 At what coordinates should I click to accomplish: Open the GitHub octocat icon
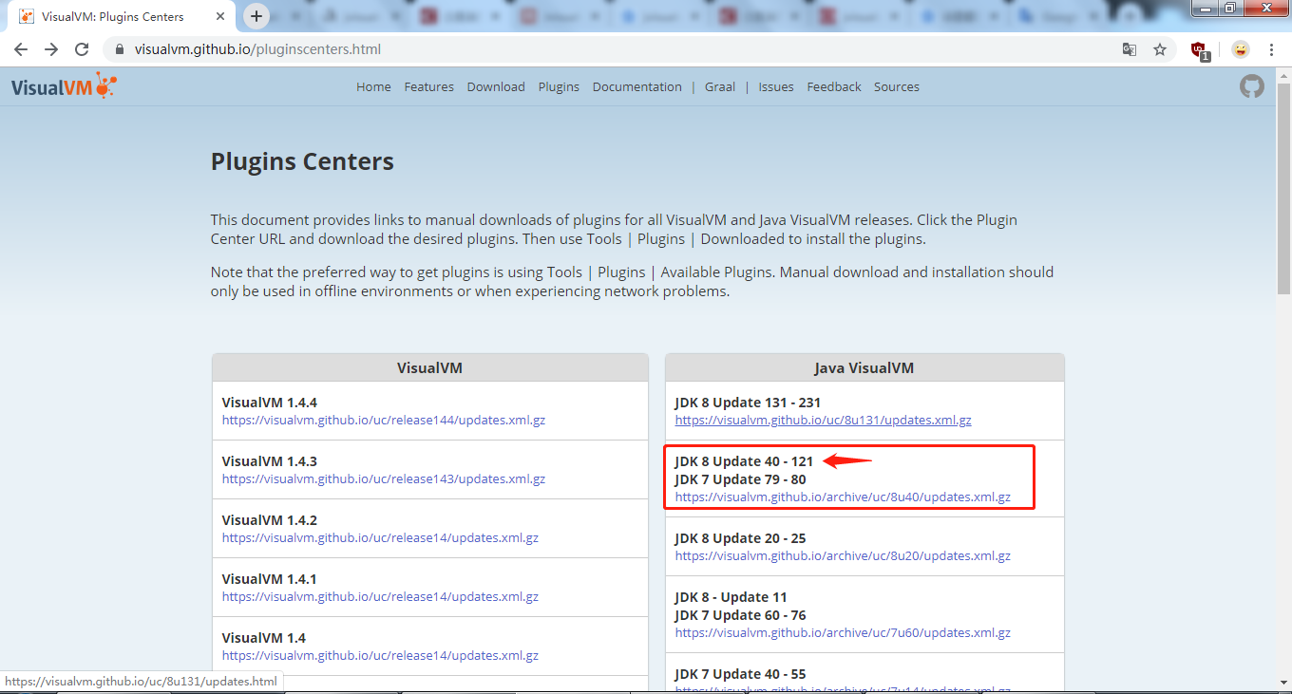click(1252, 86)
